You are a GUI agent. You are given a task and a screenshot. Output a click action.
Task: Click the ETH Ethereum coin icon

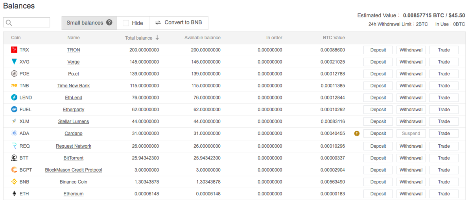click(14, 194)
